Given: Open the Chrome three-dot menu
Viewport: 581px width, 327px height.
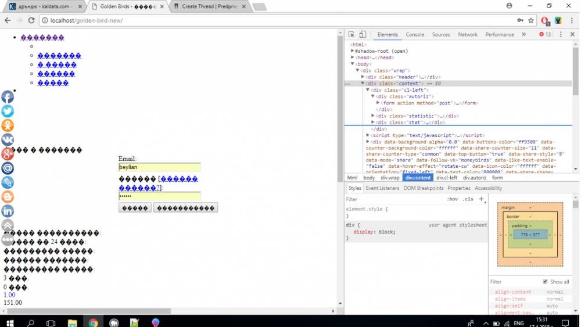Looking at the screenshot, I should coord(572,20).
